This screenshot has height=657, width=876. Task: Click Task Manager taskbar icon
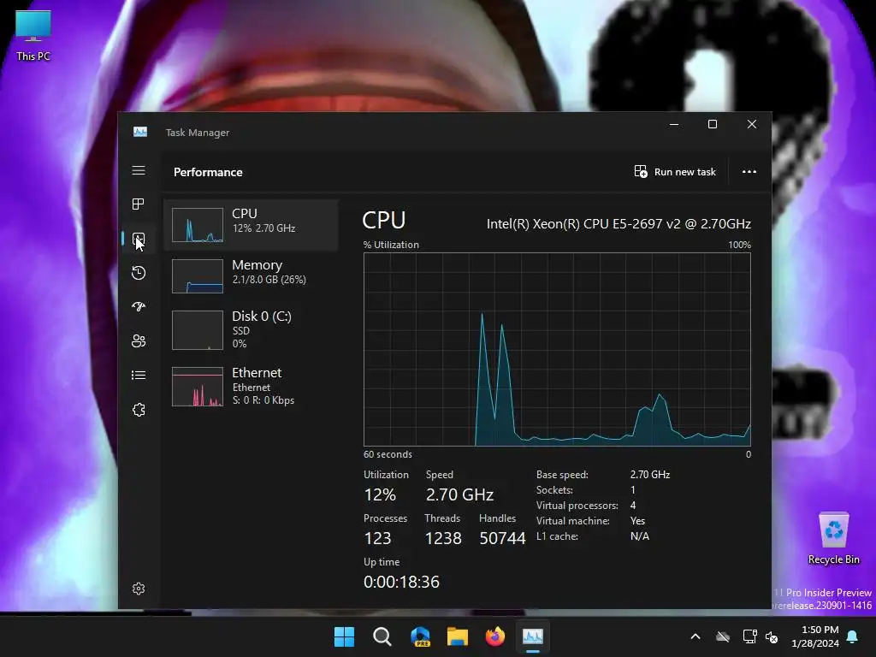[532, 636]
